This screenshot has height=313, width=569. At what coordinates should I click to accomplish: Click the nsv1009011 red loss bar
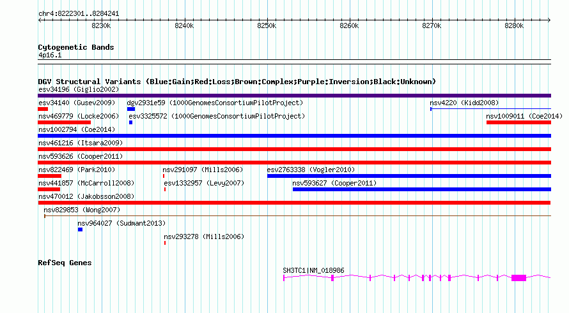click(x=519, y=122)
